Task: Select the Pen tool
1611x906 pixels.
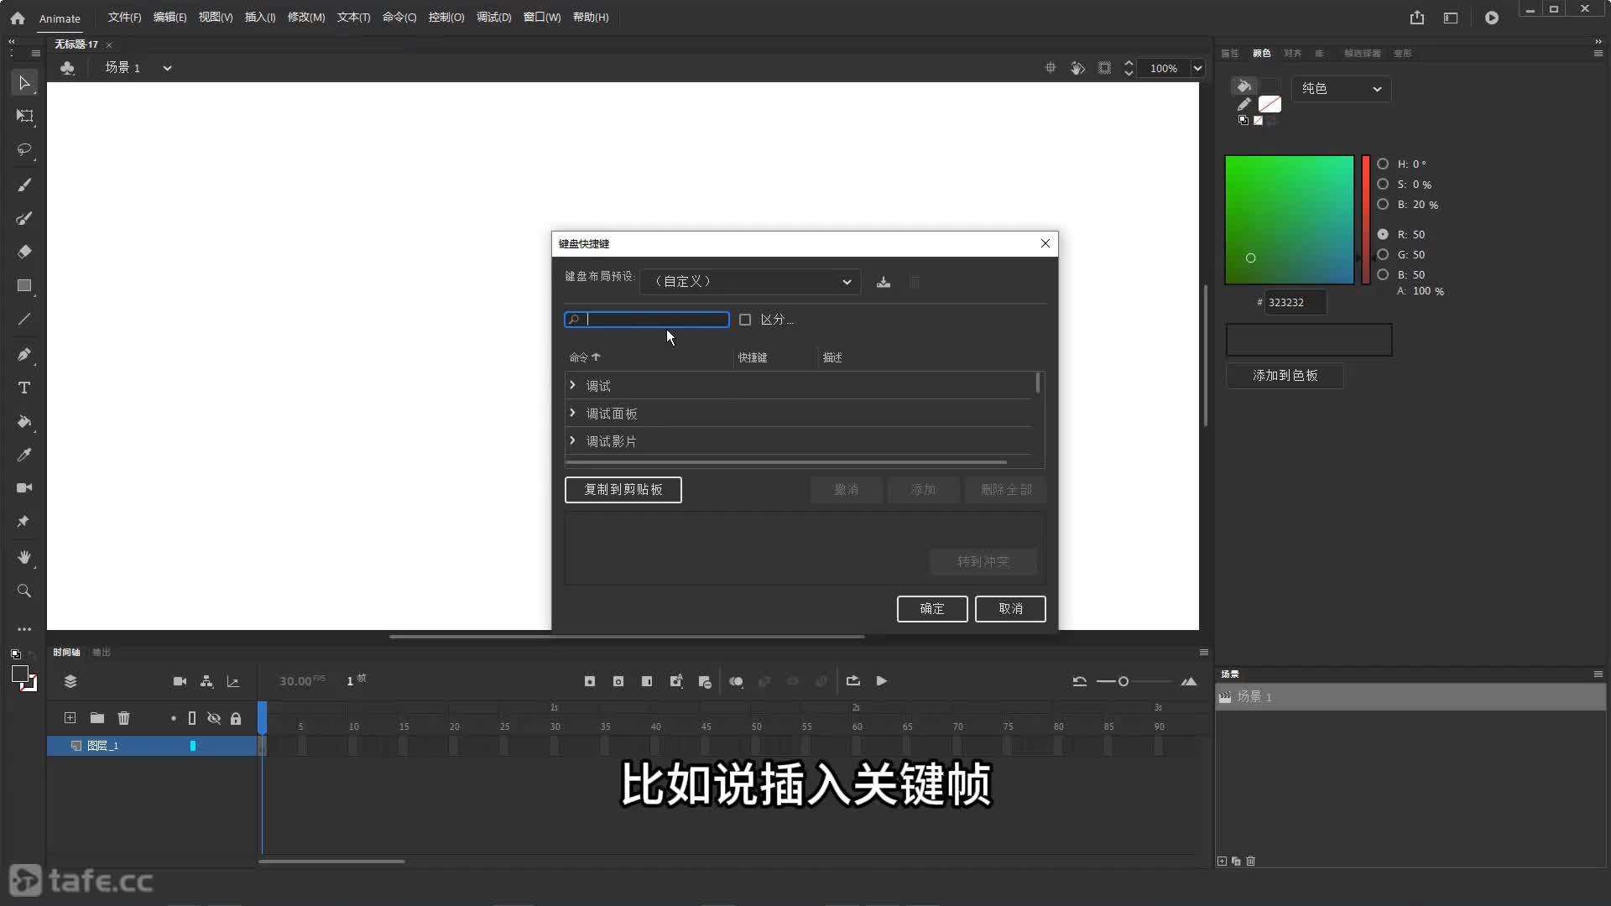Action: coord(24,354)
